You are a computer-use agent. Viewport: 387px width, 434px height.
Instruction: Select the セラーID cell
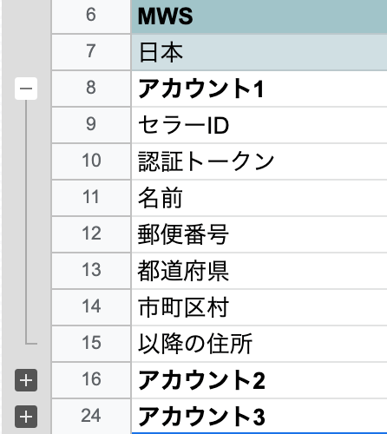(259, 125)
